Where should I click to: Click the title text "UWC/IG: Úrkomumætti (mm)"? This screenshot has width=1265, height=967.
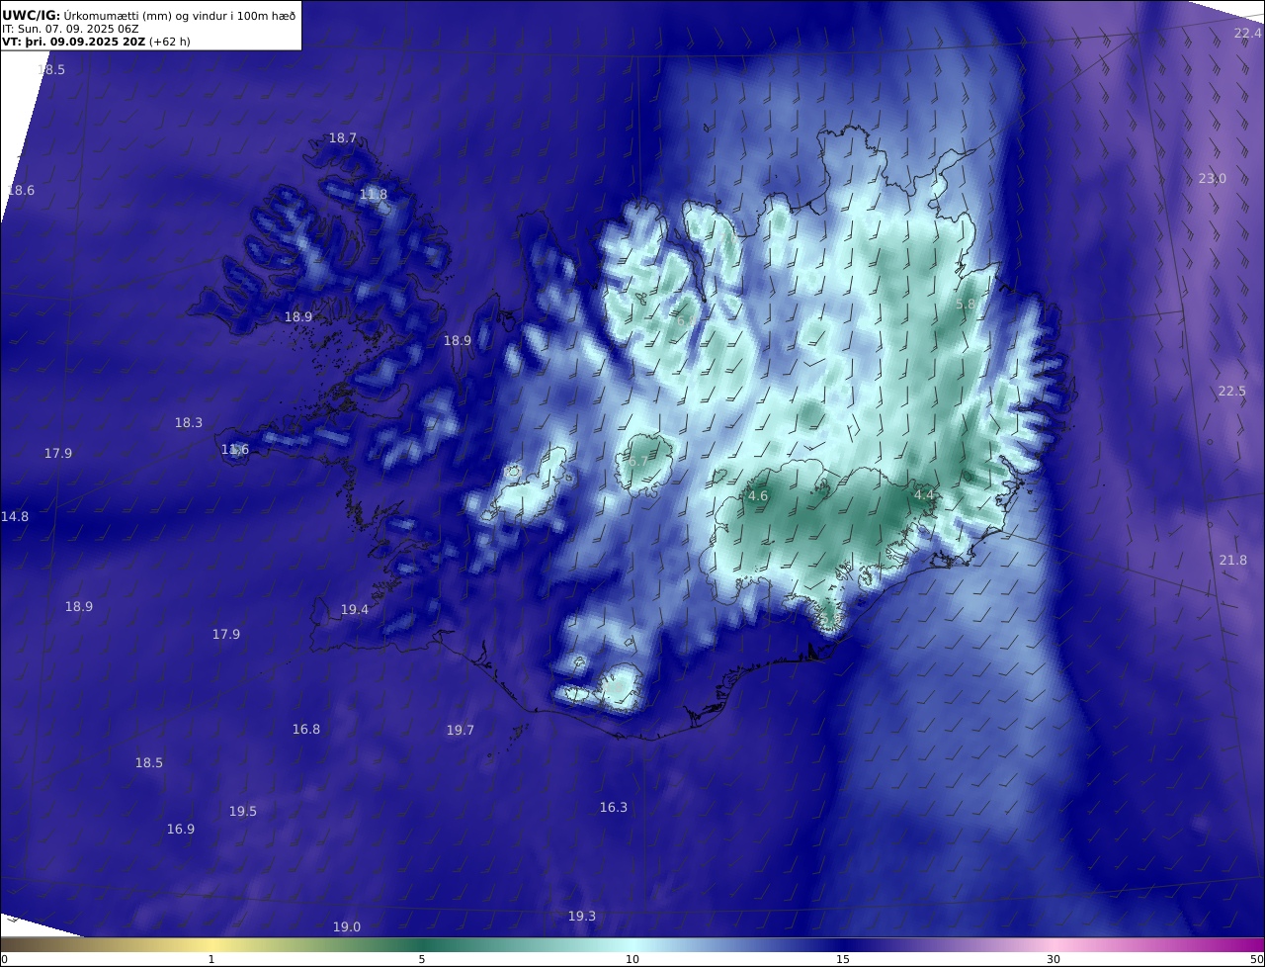[x=87, y=16]
